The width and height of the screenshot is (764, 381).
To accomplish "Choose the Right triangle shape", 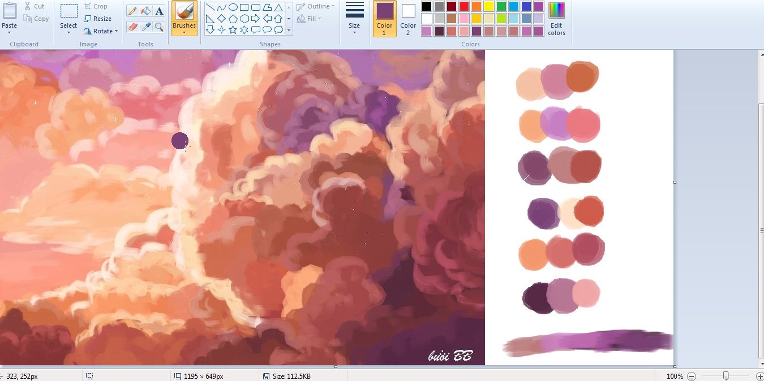I will (x=210, y=19).
